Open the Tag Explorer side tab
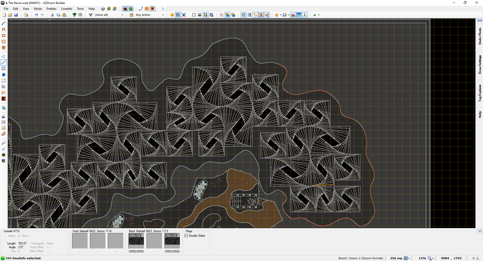 click(x=480, y=93)
